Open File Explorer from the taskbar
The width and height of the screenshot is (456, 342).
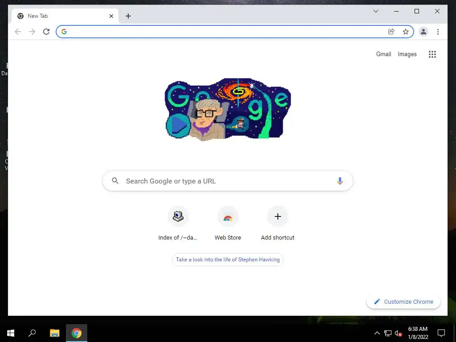pyautogui.click(x=54, y=333)
